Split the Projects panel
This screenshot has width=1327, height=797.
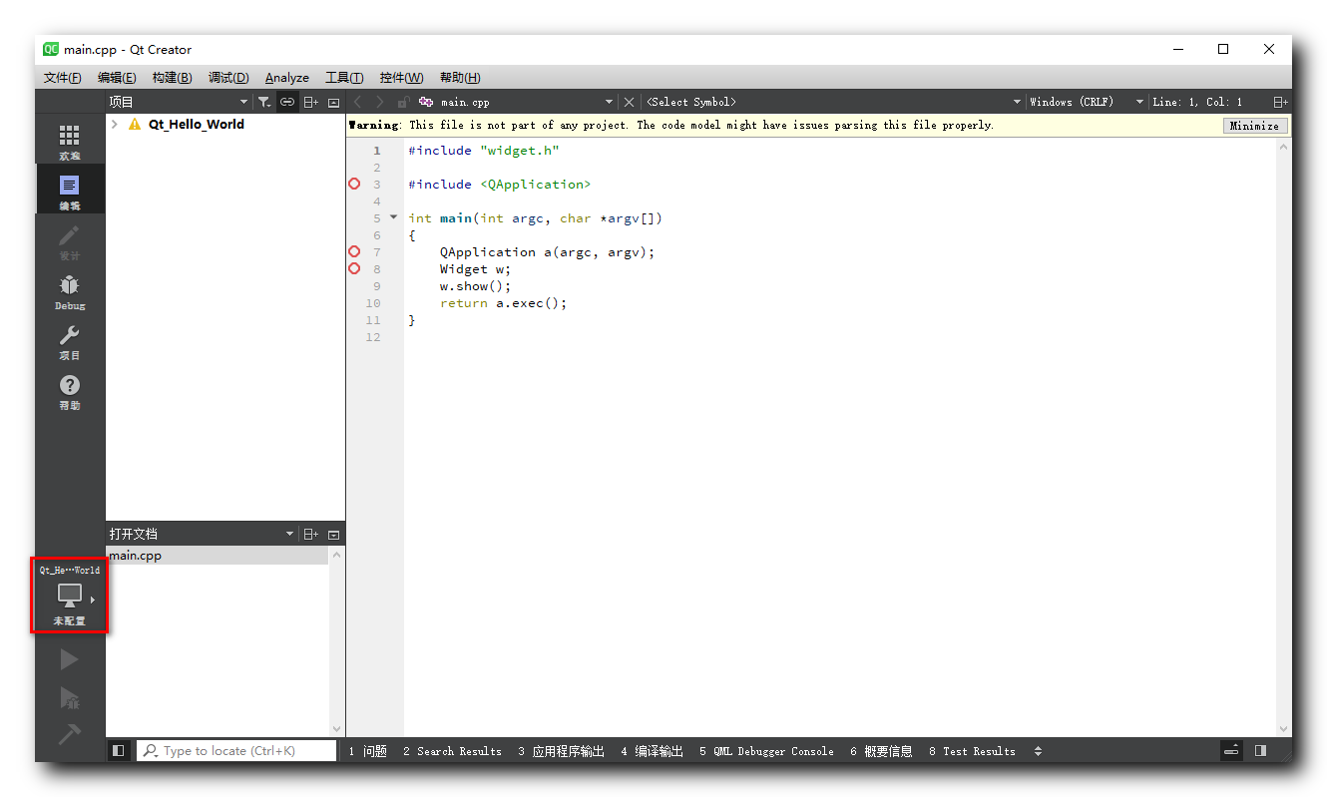point(311,102)
